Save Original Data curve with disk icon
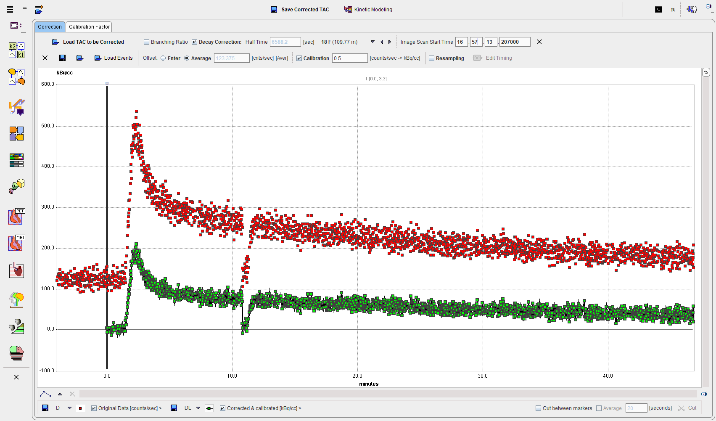The width and height of the screenshot is (716, 421). [45, 408]
